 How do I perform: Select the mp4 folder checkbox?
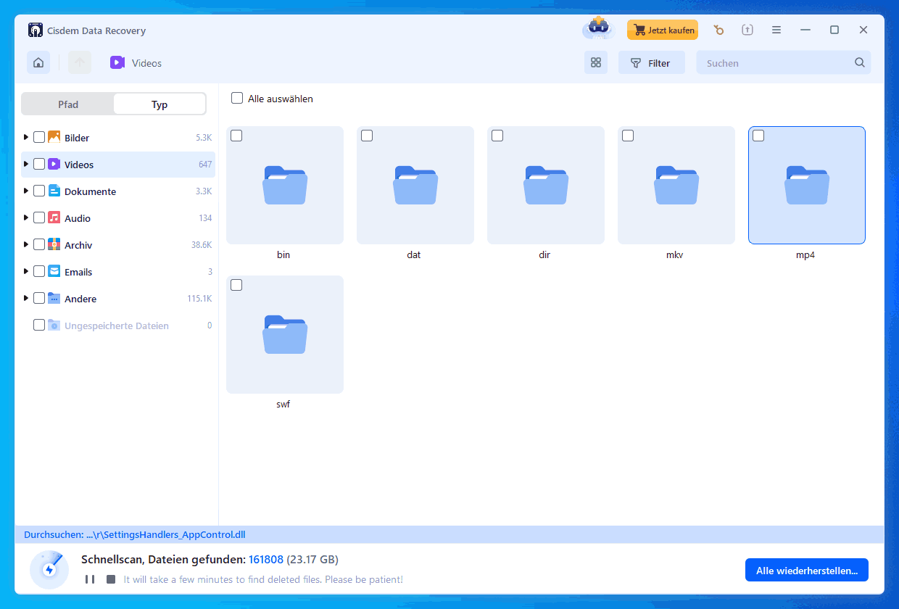point(758,136)
